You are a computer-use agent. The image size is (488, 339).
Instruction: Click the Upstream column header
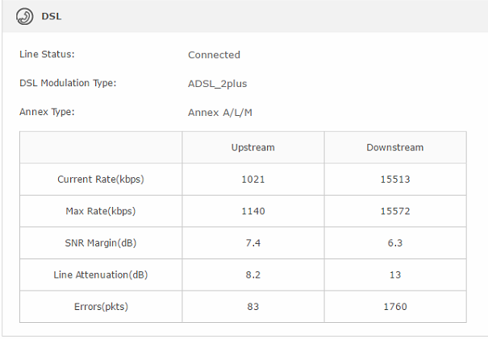tap(253, 147)
